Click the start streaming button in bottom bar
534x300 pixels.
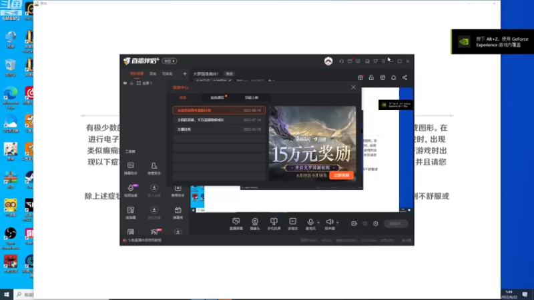[396, 224]
